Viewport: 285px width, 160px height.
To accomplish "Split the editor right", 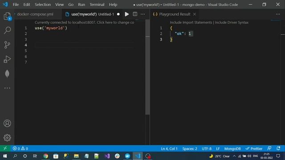I will [x=135, y=14].
